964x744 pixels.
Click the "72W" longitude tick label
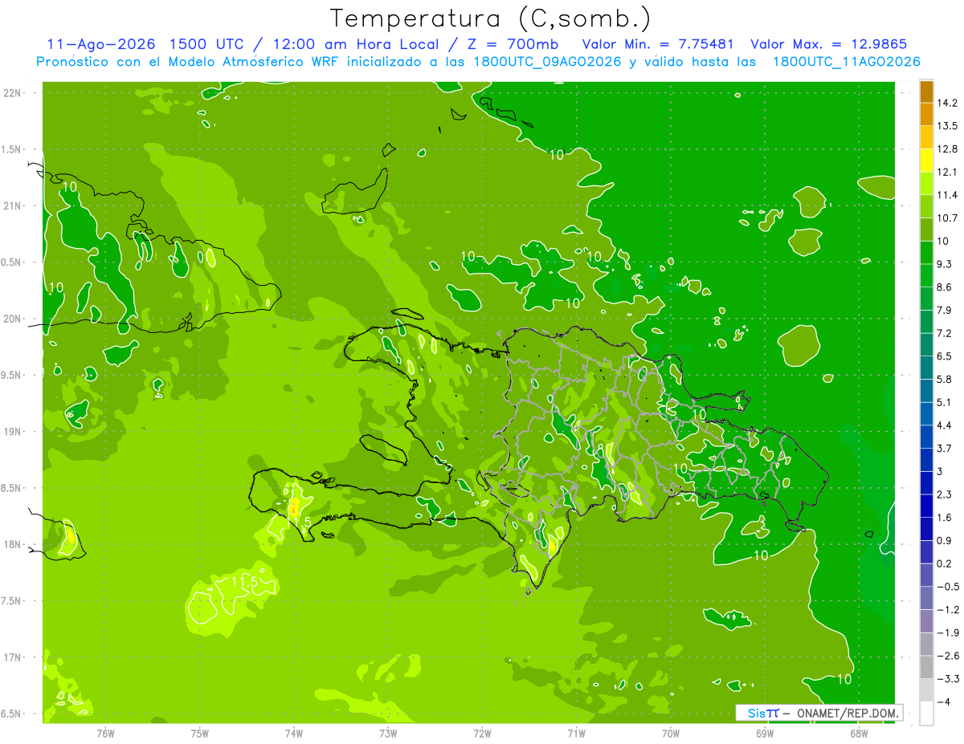[482, 733]
